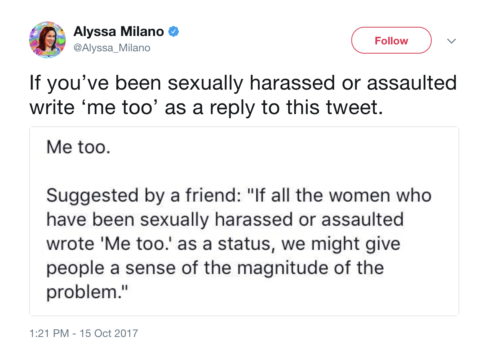The image size is (486, 350).
Task: Click the word 'assaulted' in tweet's first line
Action: pos(412,83)
